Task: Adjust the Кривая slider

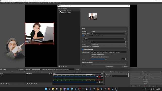Action: point(106,59)
